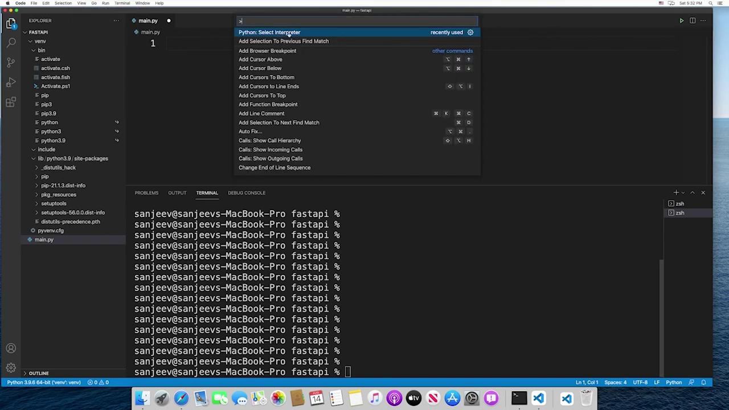Configure keybinding gear for Select Interpreter
The height and width of the screenshot is (410, 729).
470,32
